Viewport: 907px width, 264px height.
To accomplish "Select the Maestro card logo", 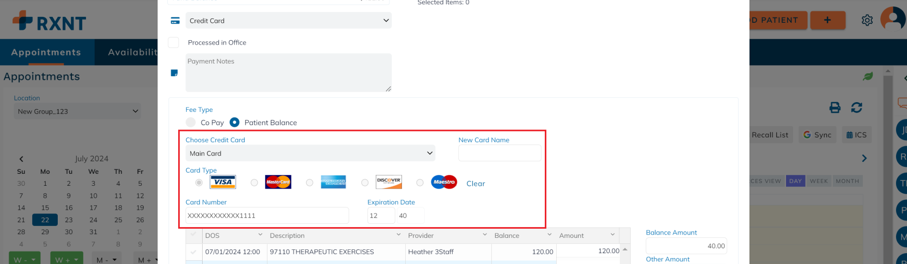I will (444, 182).
